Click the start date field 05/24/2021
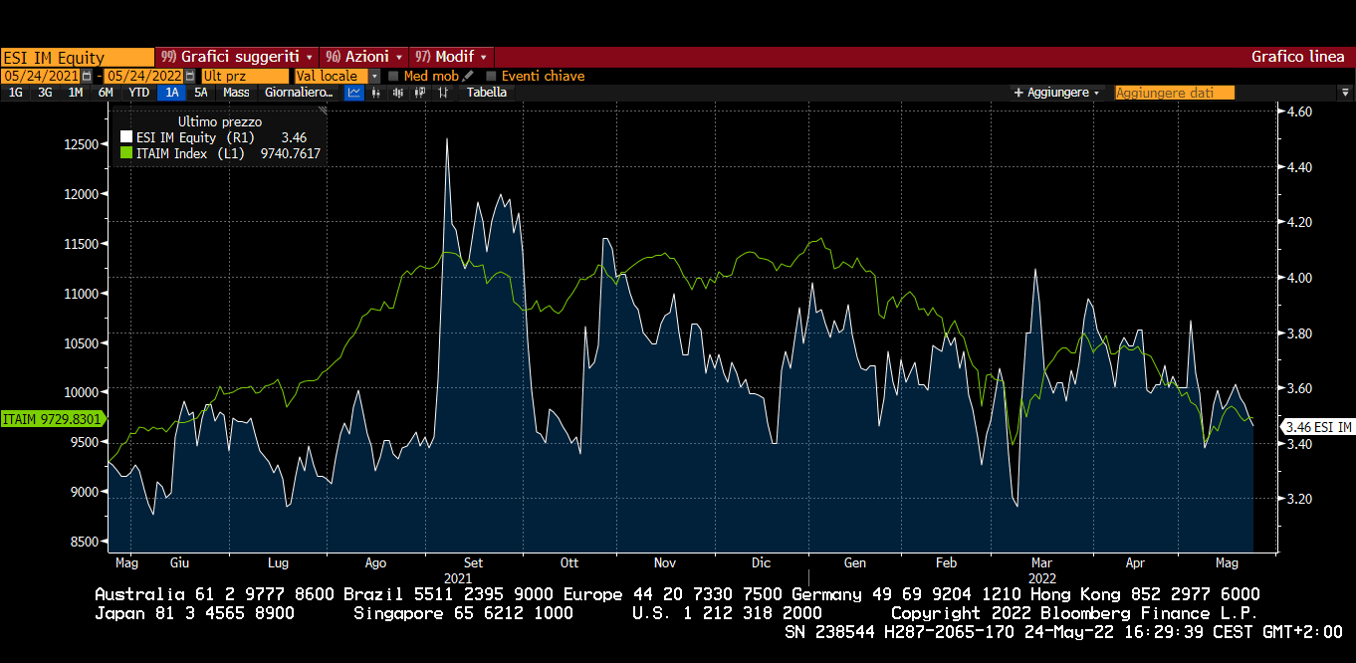Viewport: 1356px width, 663px height. pyautogui.click(x=41, y=76)
